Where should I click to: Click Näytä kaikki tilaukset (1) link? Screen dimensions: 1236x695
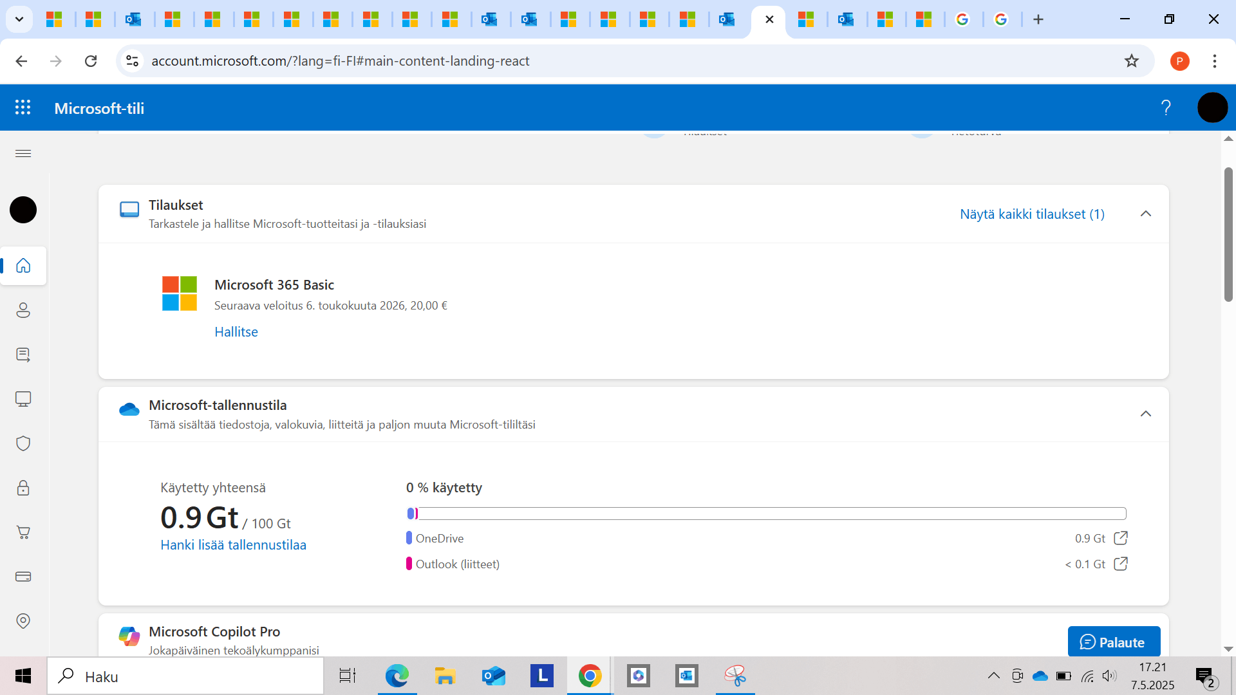[1032, 214]
